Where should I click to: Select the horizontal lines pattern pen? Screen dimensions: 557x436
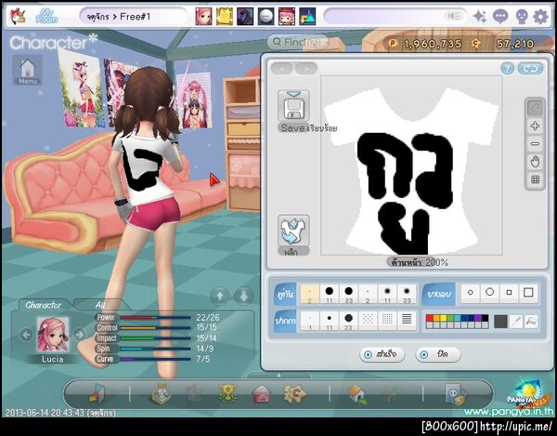point(407,321)
